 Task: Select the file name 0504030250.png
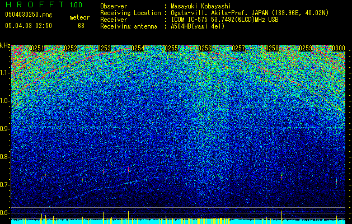tap(29, 15)
